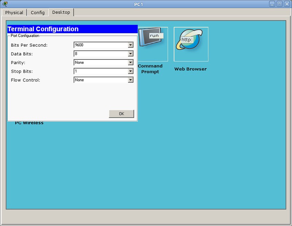
Task: Click the Flow Control label
Action: 26,80
